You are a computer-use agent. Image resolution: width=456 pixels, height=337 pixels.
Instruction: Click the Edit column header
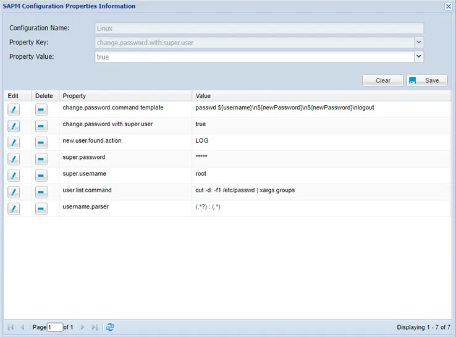pos(17,96)
